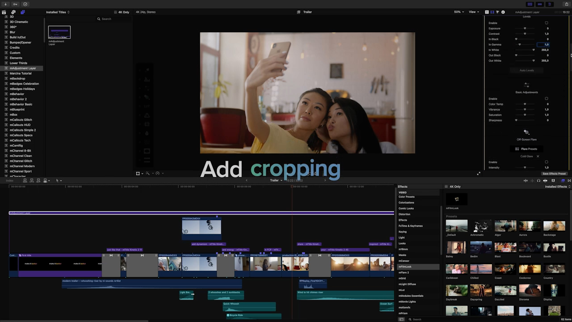Click the headphones solo icon in timeline toolbar
572x322 pixels.
tap(538, 181)
